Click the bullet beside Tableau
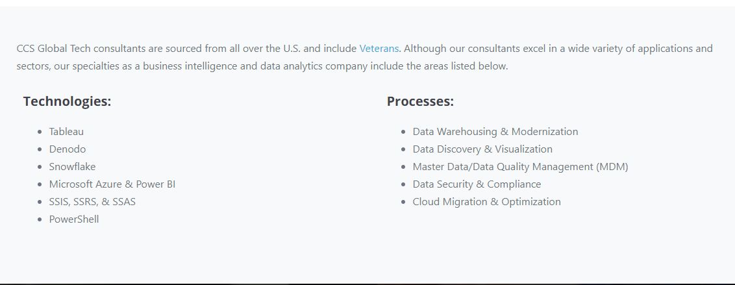Image resolution: width=735 pixels, height=285 pixels. pos(40,132)
